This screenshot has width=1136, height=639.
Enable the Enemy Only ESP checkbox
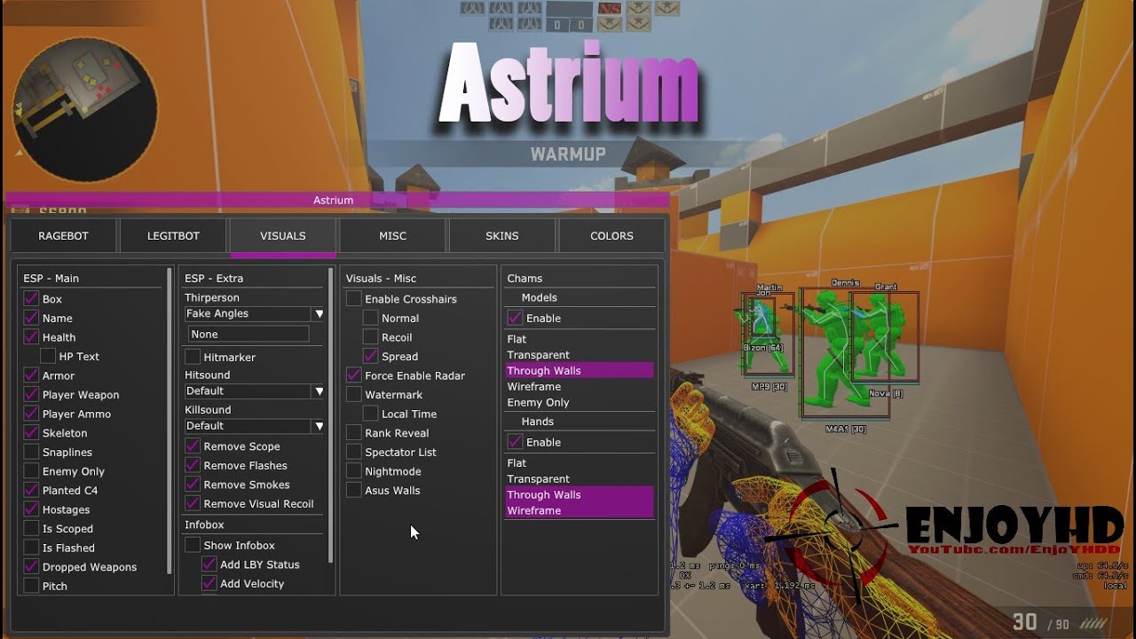coord(31,471)
